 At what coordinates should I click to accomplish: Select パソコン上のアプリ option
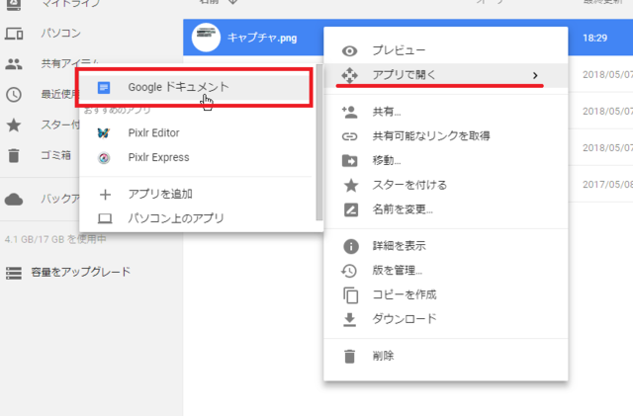(x=176, y=218)
